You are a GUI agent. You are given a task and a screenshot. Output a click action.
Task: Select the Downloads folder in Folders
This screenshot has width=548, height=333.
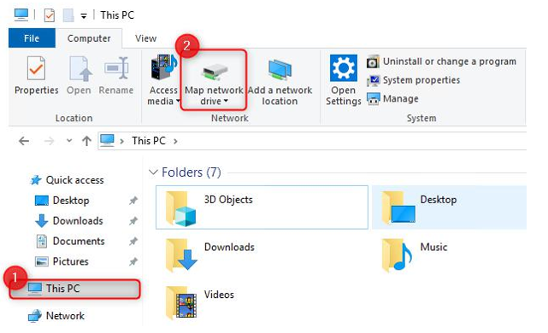point(209,254)
